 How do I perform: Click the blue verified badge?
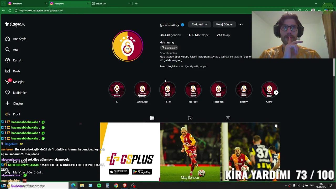click(182, 25)
